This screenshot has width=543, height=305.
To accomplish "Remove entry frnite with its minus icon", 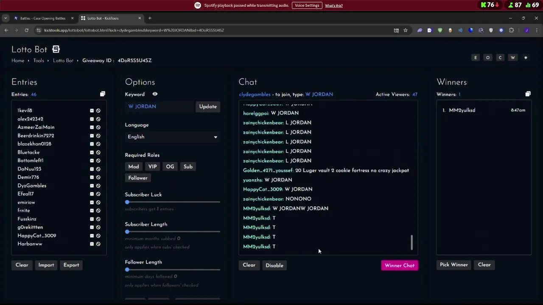I will (92, 211).
